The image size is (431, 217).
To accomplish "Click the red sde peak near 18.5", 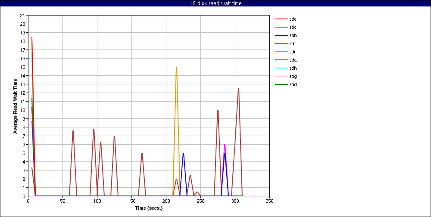I will click(x=32, y=37).
